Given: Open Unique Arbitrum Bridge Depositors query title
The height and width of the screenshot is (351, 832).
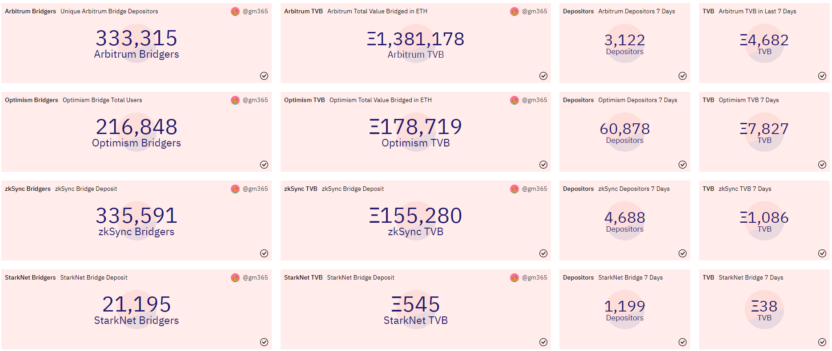Looking at the screenshot, I should click(109, 12).
